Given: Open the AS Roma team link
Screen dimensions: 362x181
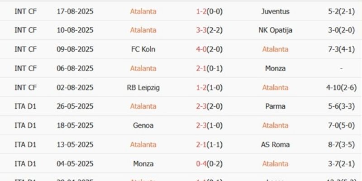Looking at the screenshot, I should tap(275, 145).
